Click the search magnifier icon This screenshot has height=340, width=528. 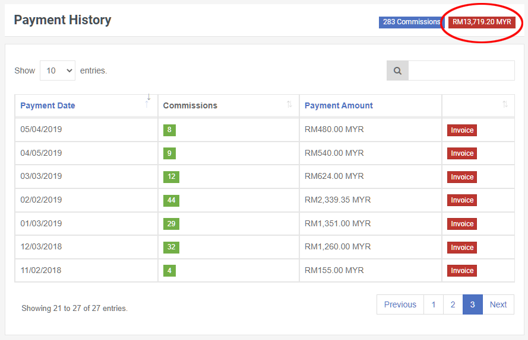pos(397,70)
